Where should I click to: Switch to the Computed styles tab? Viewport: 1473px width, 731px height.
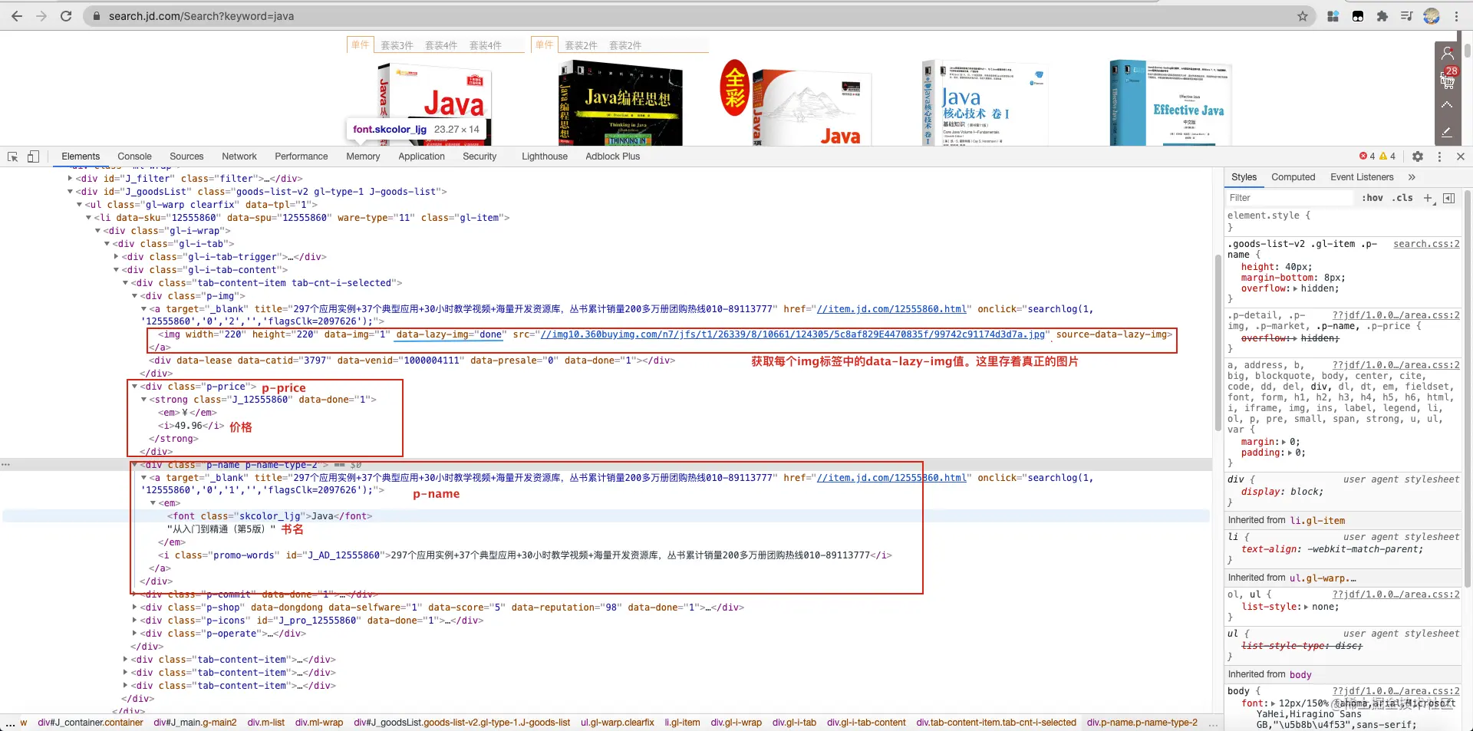[1293, 177]
